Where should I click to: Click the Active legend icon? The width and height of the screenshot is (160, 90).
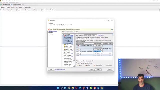pyautogui.click(x=86, y=65)
